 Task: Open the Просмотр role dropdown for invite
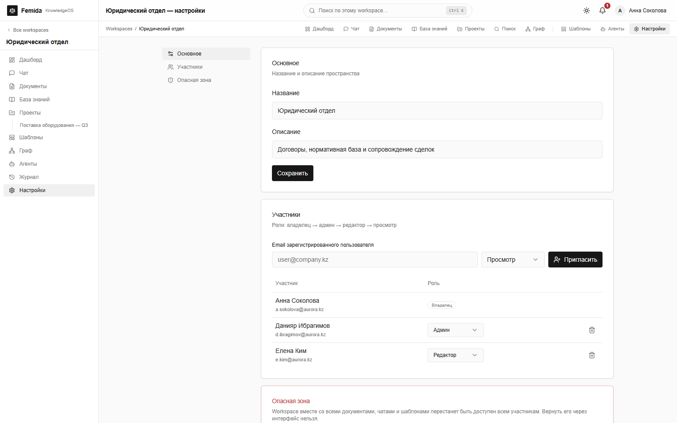tap(513, 260)
